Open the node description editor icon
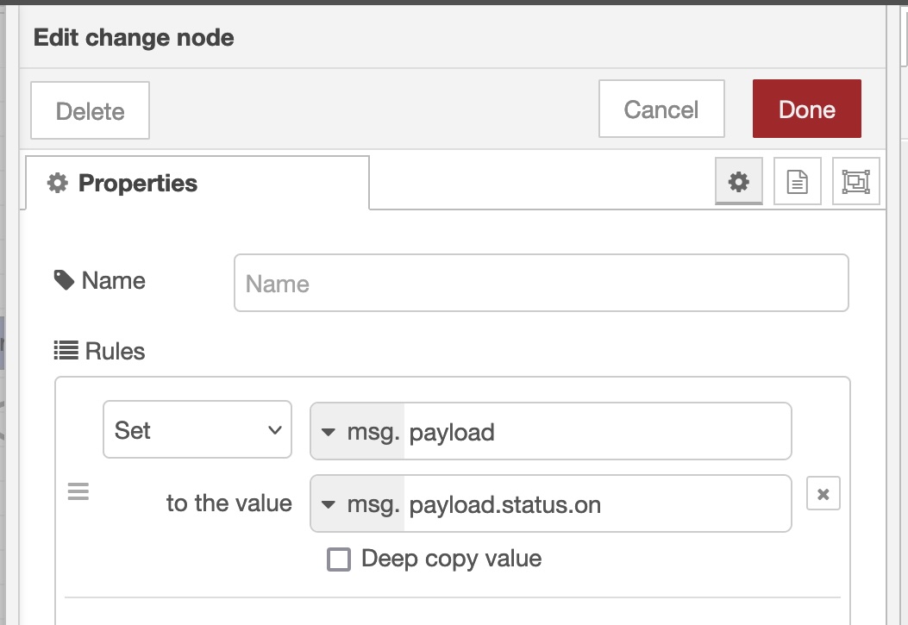Screen dimensions: 908x625 coord(797,181)
